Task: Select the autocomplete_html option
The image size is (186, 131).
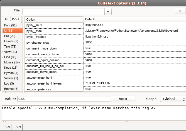Action: pos(54,78)
